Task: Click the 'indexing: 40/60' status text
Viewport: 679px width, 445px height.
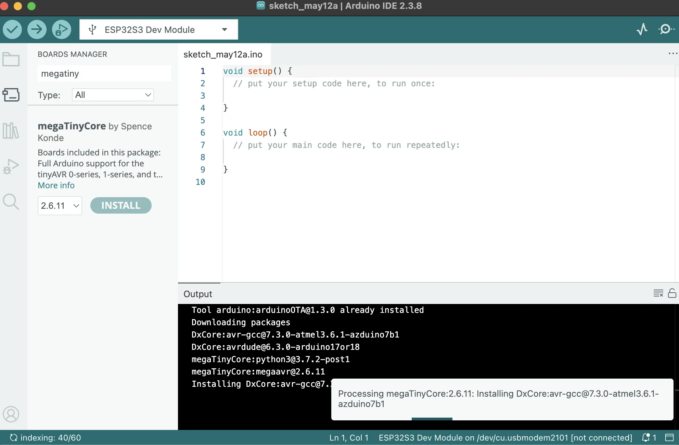Action: click(x=51, y=438)
